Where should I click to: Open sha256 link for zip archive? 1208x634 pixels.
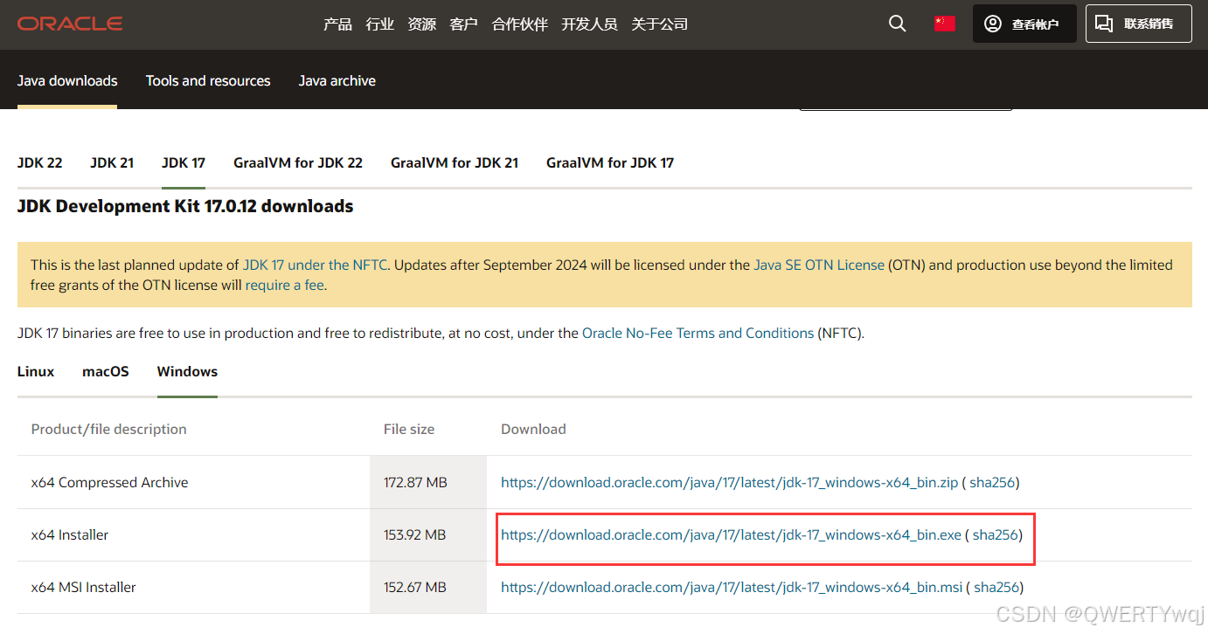click(x=992, y=482)
